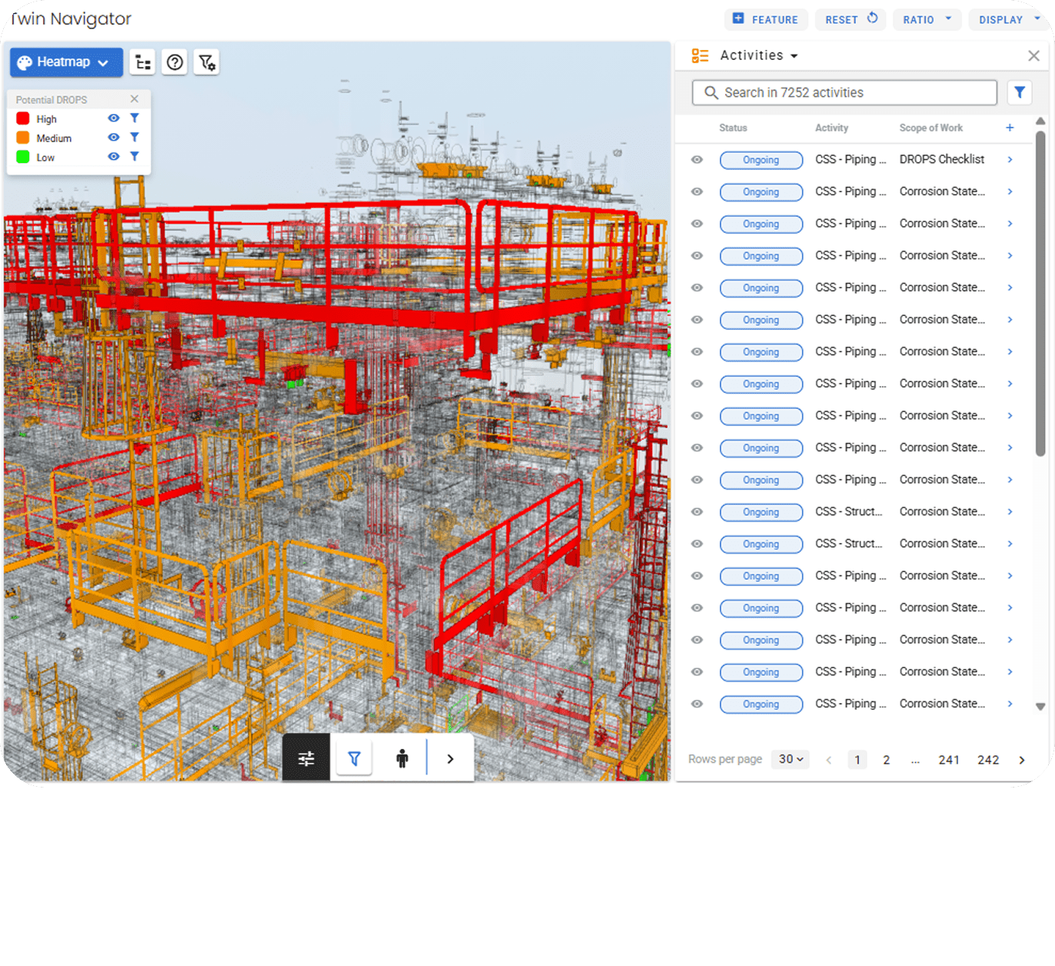Open the RATIO menu
This screenshot has width=1055, height=966.
(x=927, y=19)
